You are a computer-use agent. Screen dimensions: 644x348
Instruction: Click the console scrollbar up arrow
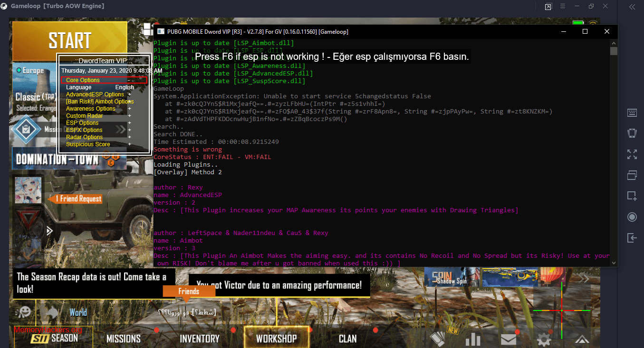614,43
